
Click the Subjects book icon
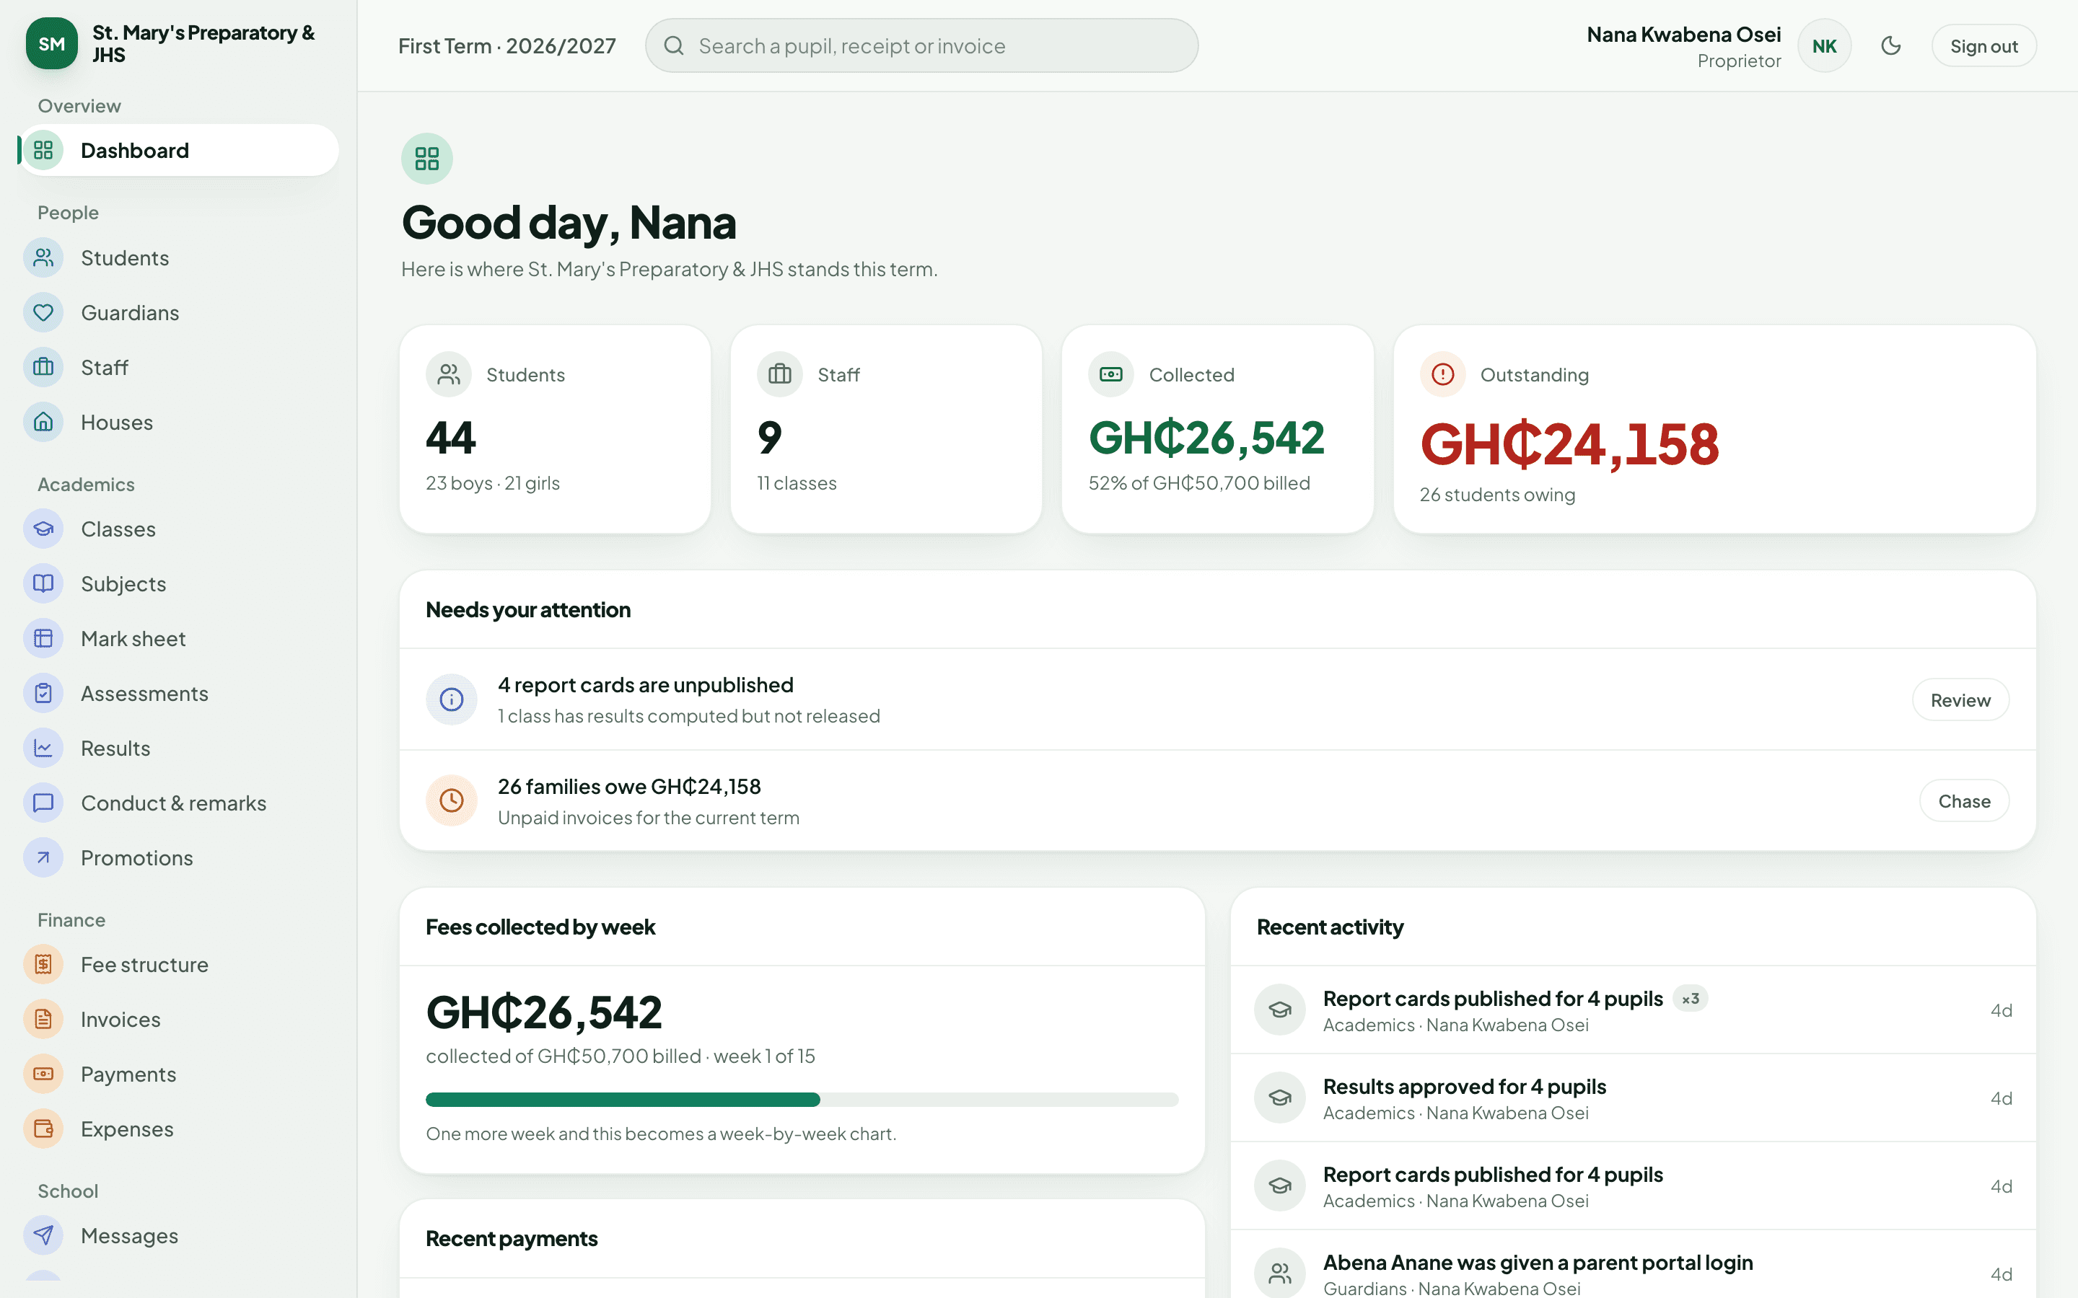43,584
